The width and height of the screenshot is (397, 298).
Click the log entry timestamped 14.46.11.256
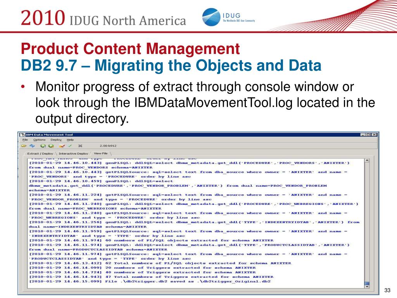pyautogui.click(x=194, y=225)
